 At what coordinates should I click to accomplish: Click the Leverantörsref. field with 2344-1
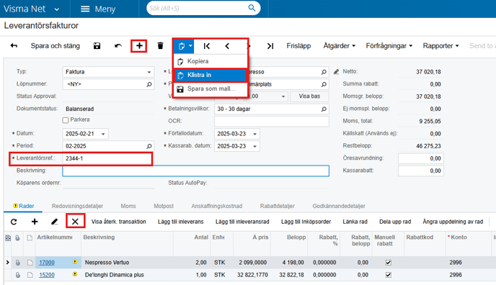click(x=107, y=158)
